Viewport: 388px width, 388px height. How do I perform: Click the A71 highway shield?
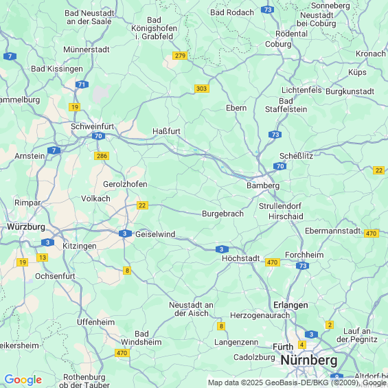[x=82, y=84]
